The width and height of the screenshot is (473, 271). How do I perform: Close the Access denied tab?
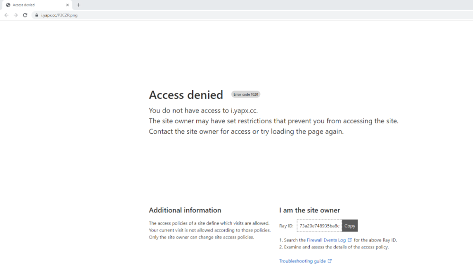point(69,5)
